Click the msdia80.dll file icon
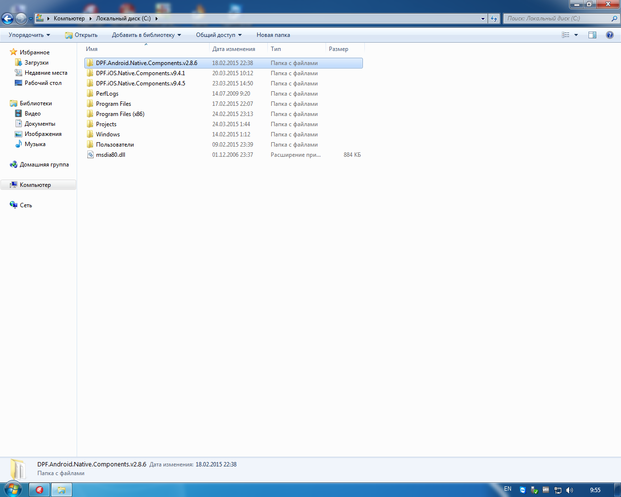This screenshot has width=621, height=497. point(90,155)
